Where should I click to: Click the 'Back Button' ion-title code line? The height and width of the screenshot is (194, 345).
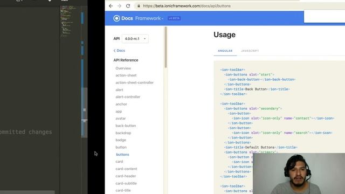[257, 89]
